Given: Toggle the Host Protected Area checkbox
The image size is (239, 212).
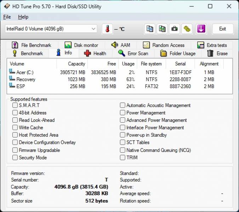Looking at the screenshot, I should (x=15, y=135).
